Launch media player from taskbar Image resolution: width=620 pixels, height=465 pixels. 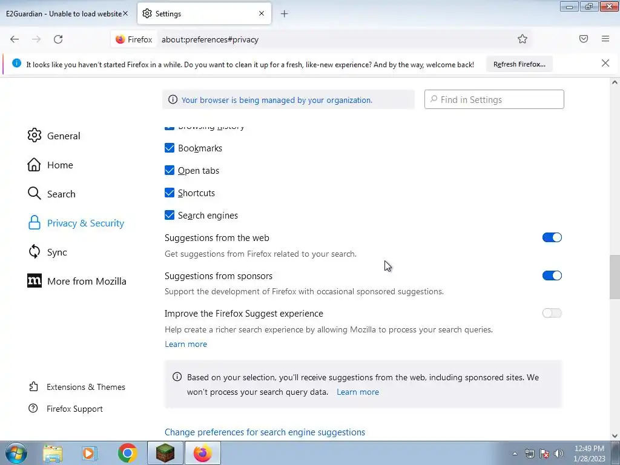click(89, 453)
